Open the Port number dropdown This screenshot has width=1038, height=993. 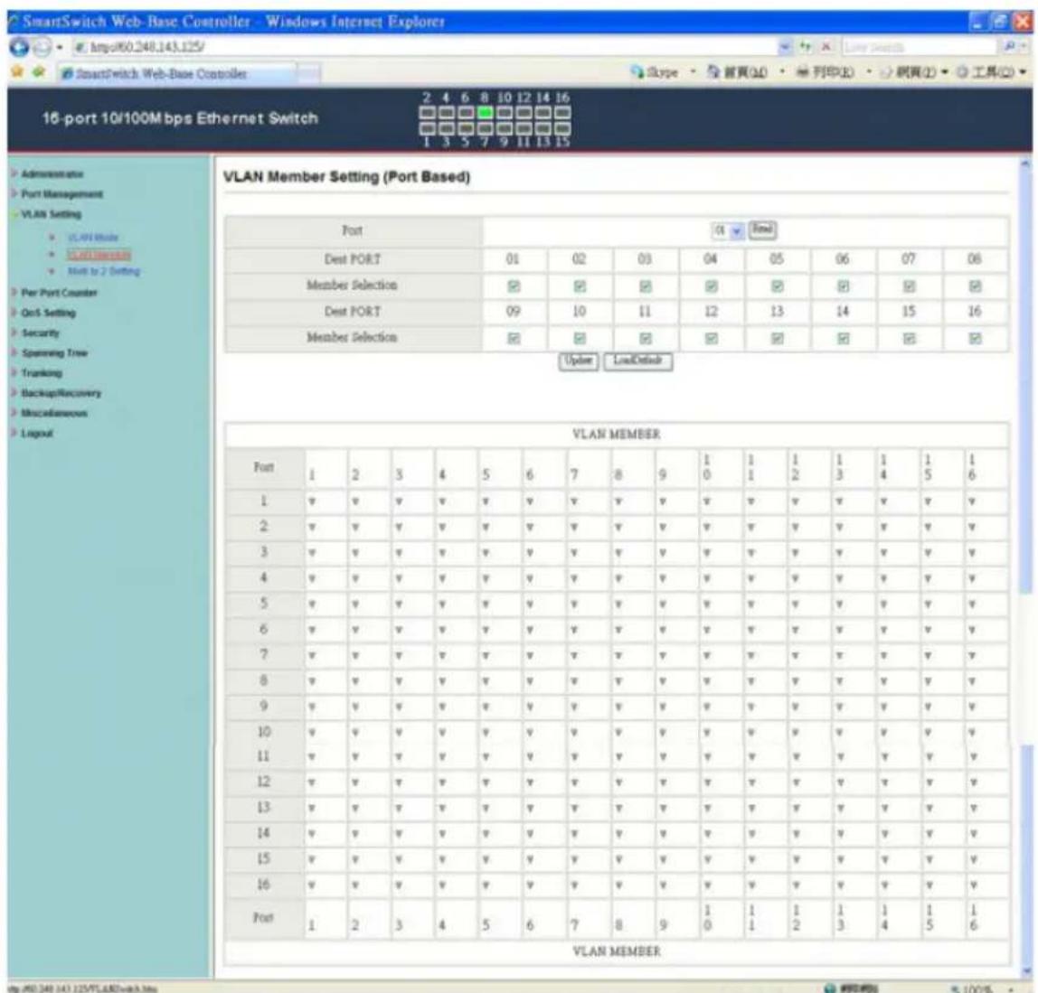[728, 231]
